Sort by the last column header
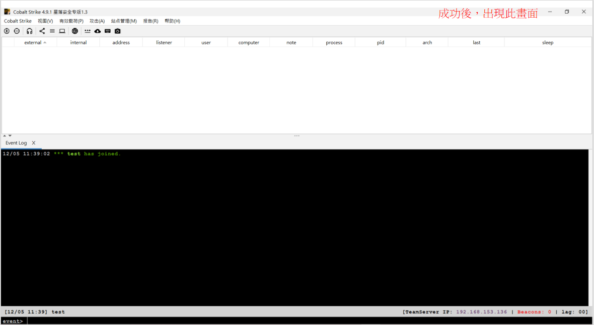The height and width of the screenshot is (325, 594). [477, 42]
